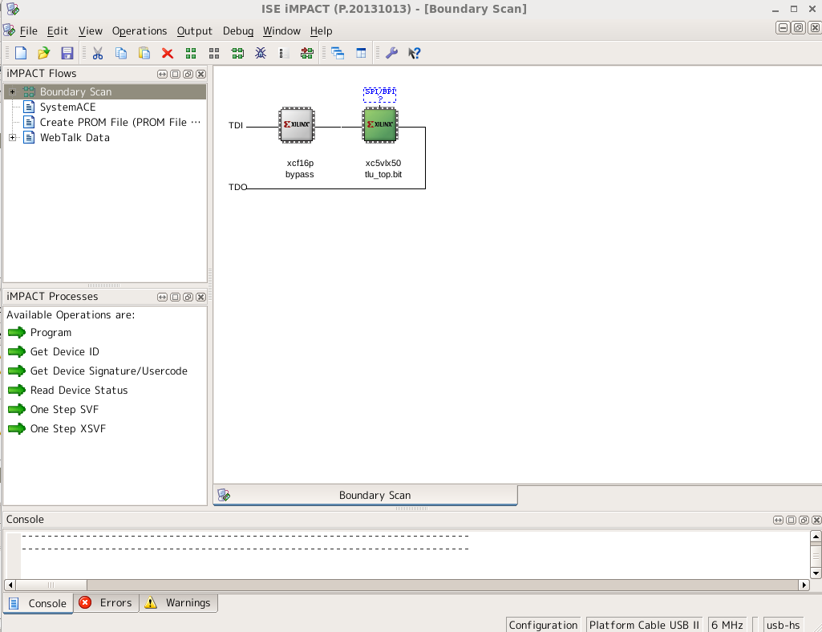Close the iMPACT Flows panel
Image resolution: width=822 pixels, height=632 pixels.
click(200, 75)
